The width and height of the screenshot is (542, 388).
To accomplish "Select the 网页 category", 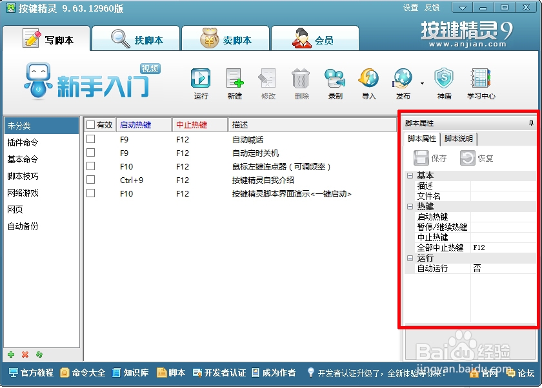I will coord(41,209).
